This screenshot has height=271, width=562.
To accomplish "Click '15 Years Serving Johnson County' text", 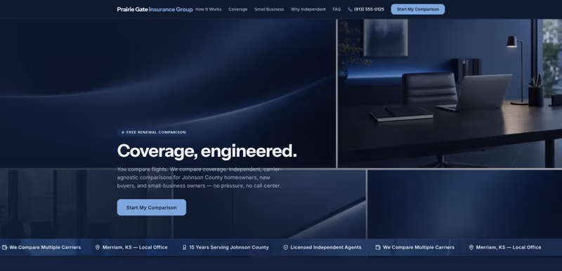I will click(x=229, y=247).
